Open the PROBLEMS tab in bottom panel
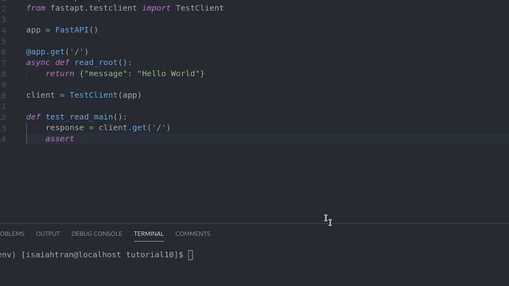509x286 pixels. point(12,234)
